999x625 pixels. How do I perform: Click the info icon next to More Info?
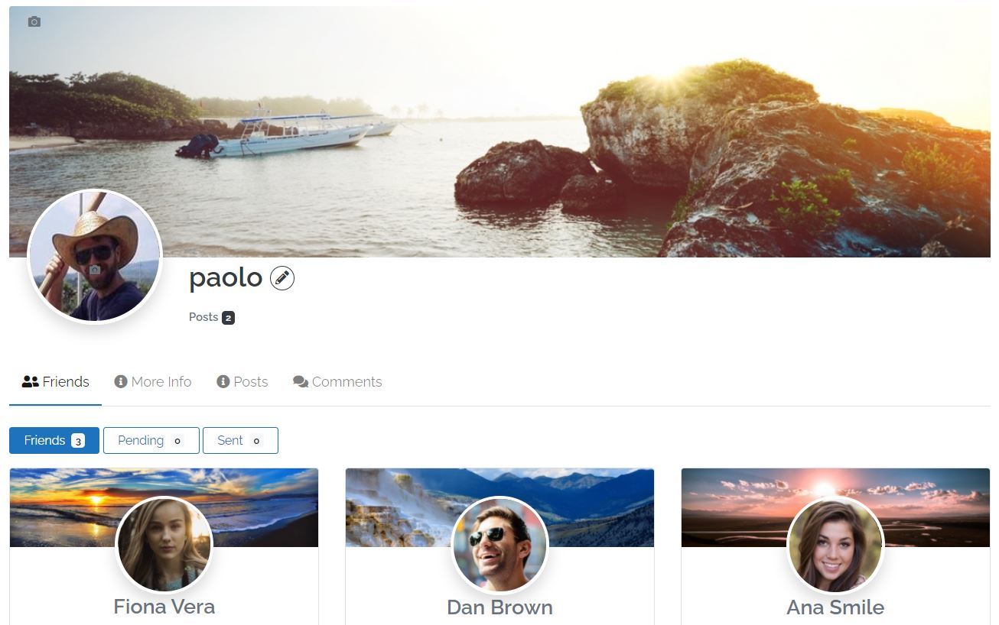(x=121, y=381)
